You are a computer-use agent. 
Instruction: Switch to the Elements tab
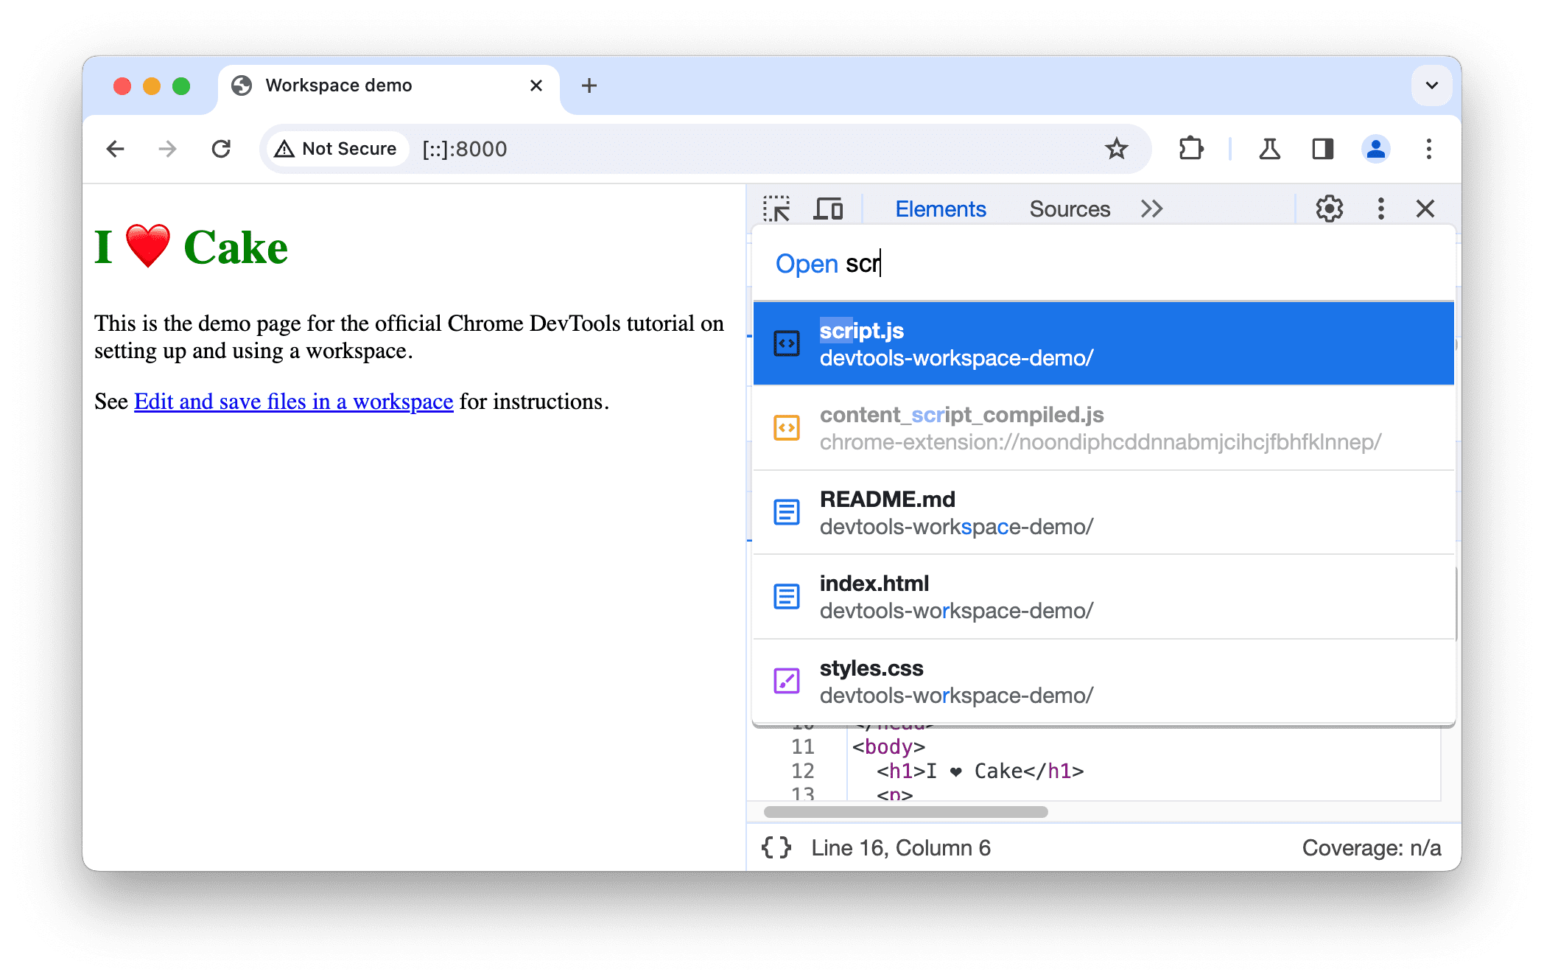(941, 209)
